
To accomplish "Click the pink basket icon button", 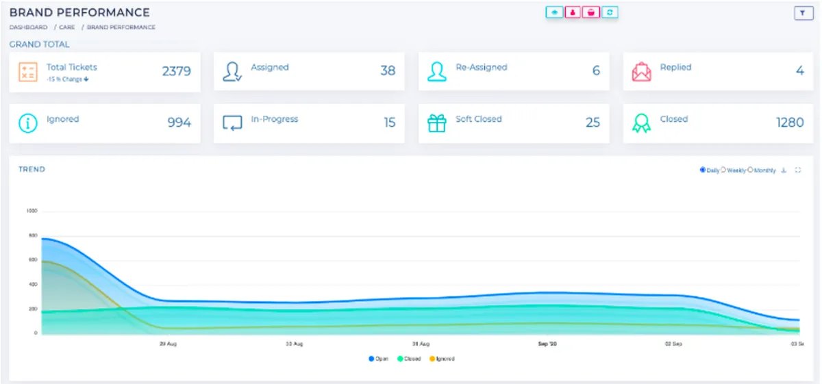I will [591, 12].
